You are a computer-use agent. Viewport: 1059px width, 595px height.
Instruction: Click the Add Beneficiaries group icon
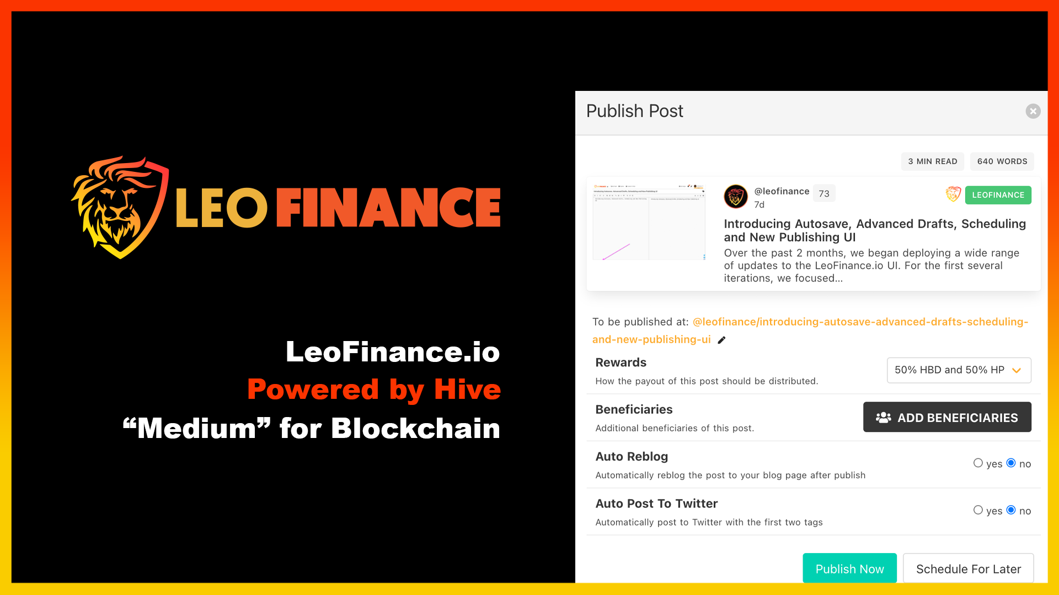coord(882,417)
